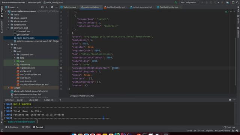The image size is (240, 135).
Task: Expand the .idea folder
Action: tap(8, 15)
